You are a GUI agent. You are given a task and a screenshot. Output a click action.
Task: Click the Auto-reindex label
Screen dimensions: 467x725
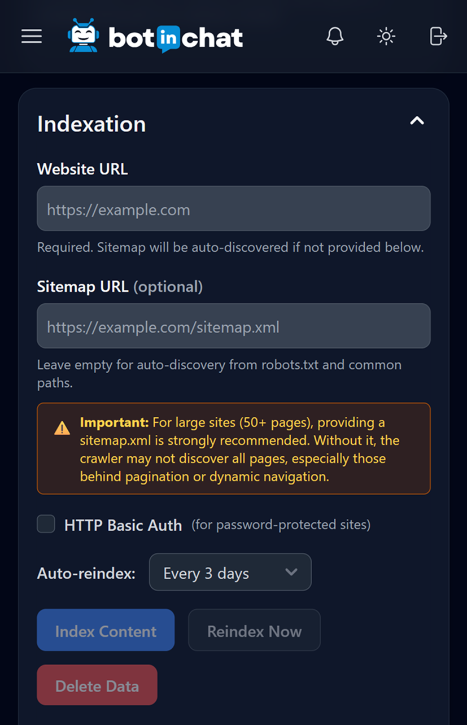click(86, 574)
